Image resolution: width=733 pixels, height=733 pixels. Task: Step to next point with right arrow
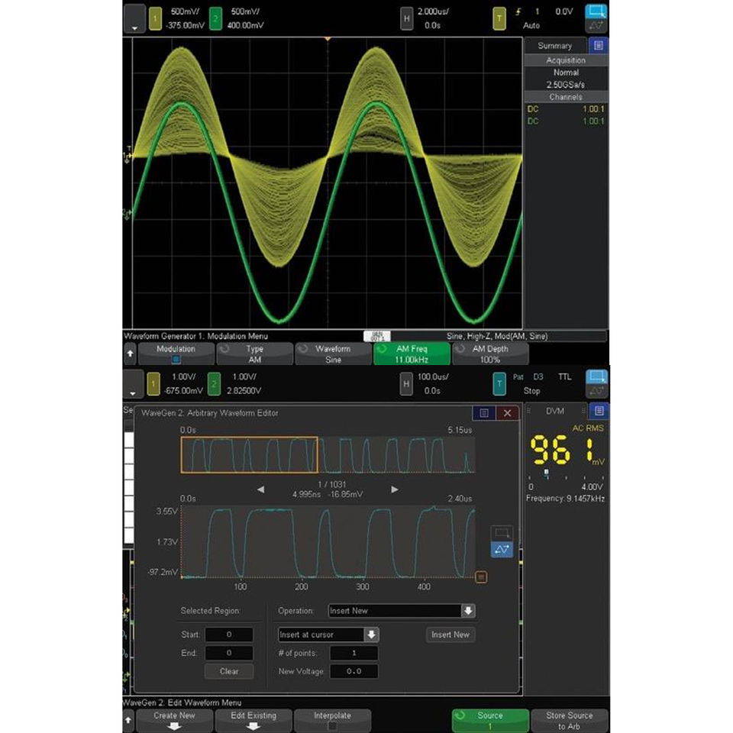tap(395, 489)
